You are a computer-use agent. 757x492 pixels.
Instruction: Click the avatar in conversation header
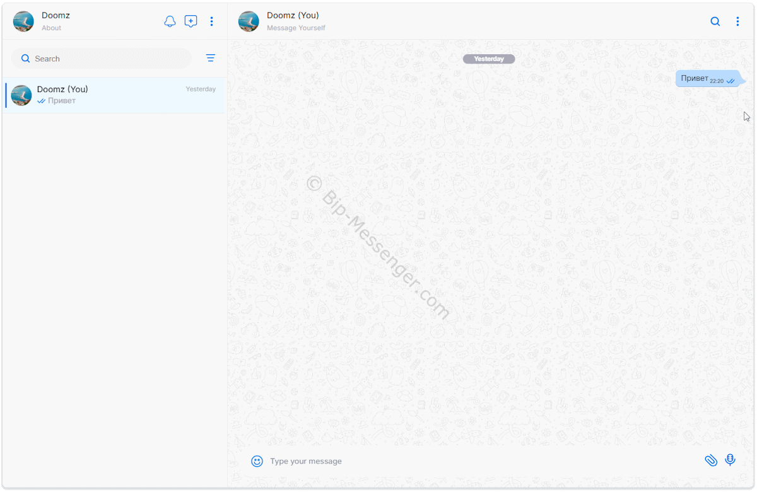pos(249,21)
